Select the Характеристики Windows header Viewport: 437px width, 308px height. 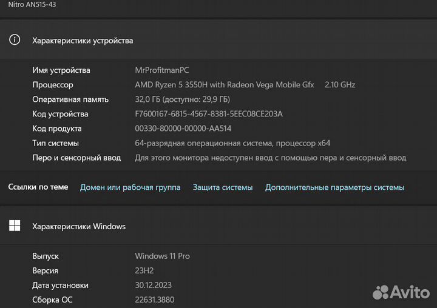[x=79, y=226]
